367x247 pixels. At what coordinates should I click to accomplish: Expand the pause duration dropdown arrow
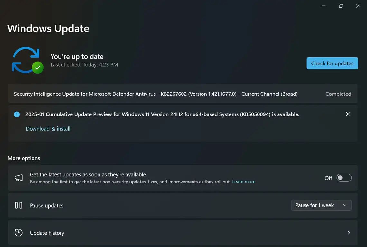pyautogui.click(x=345, y=205)
